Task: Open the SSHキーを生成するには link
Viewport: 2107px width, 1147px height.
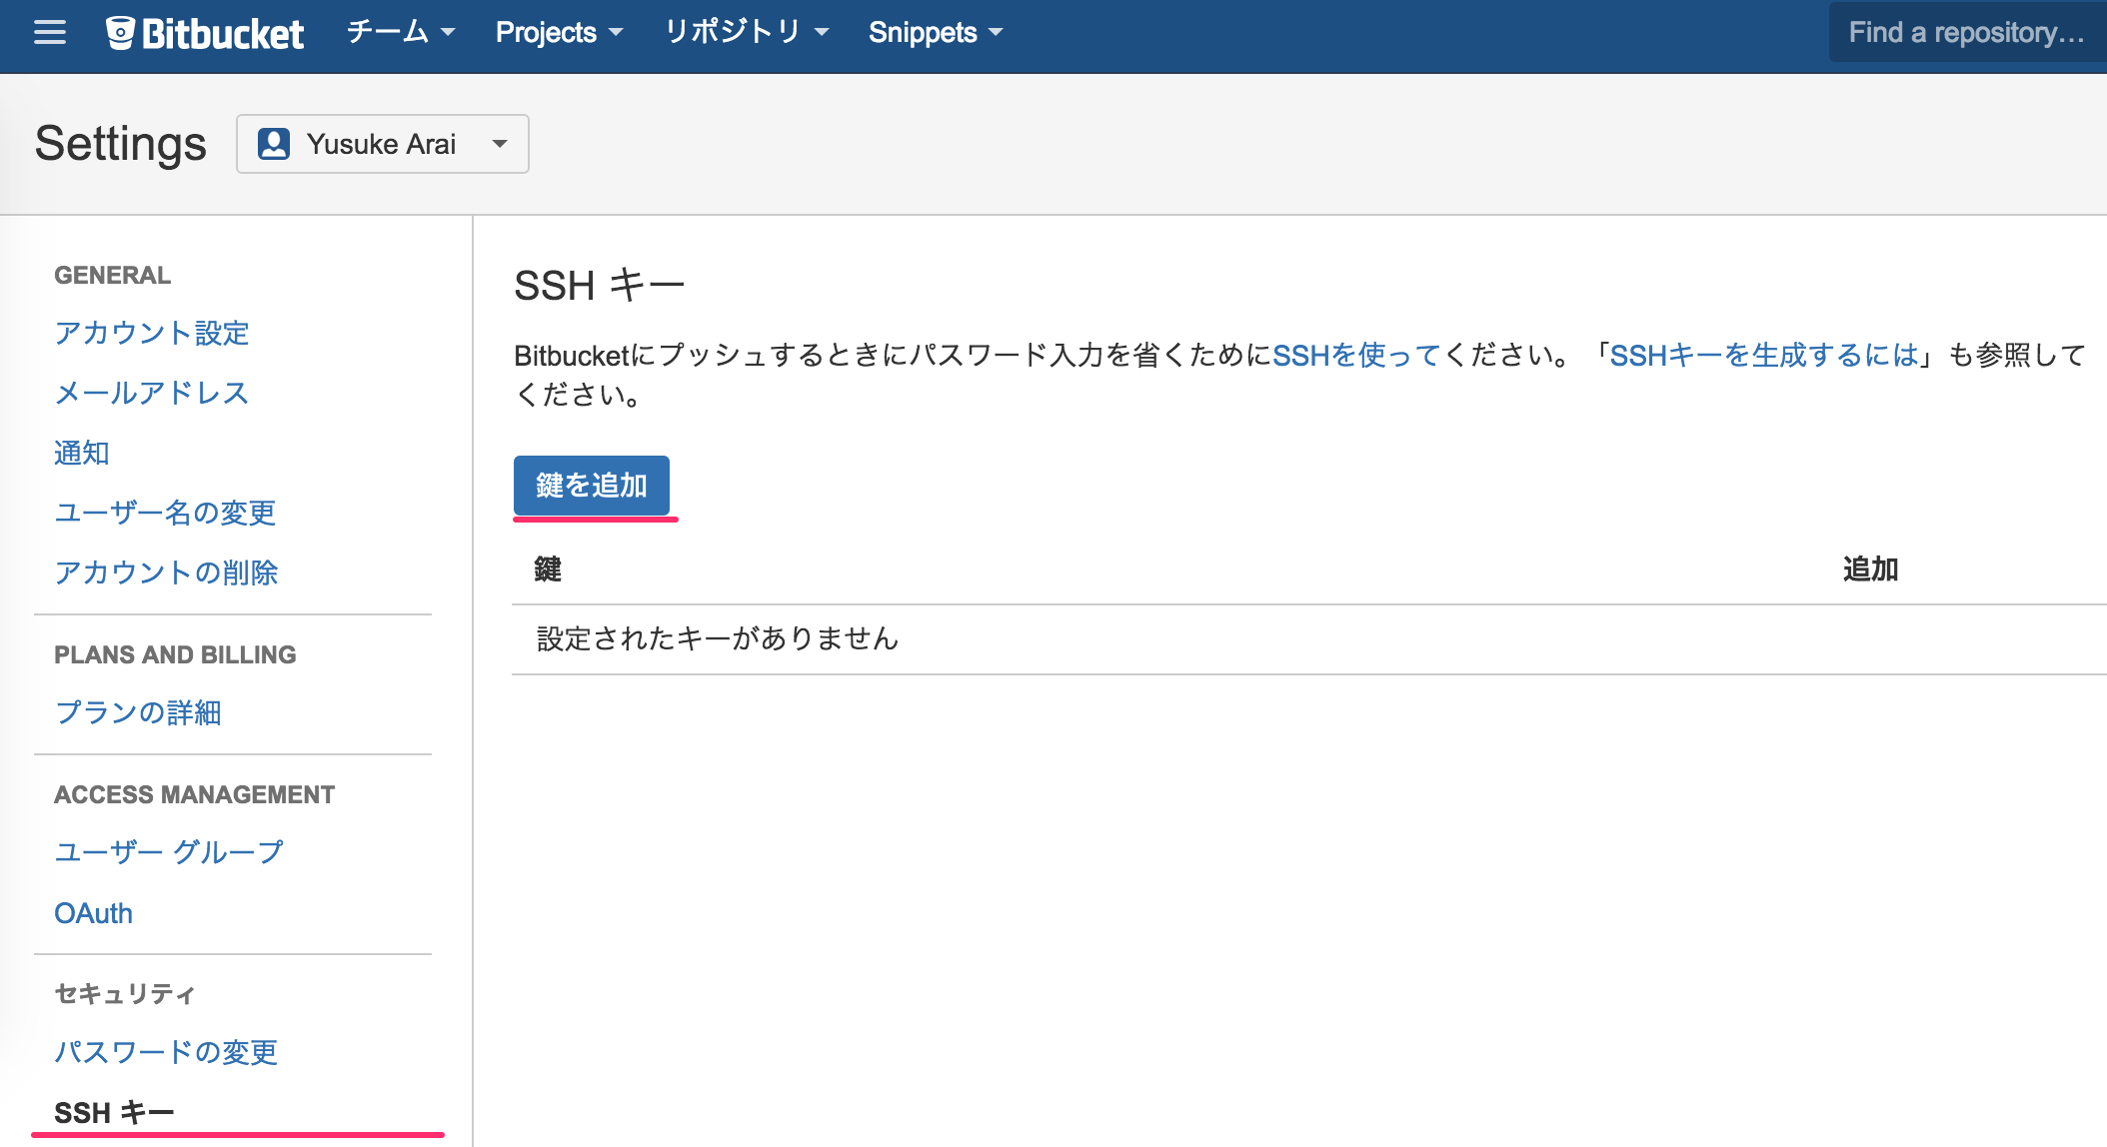Action: coord(1764,355)
